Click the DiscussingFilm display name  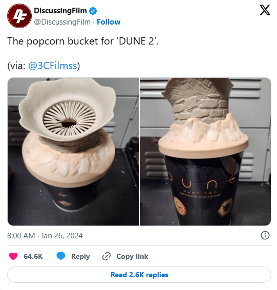pyautogui.click(x=60, y=11)
